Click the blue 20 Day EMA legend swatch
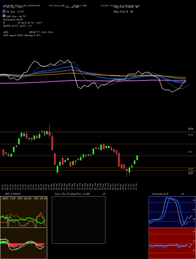 click(4, 7)
